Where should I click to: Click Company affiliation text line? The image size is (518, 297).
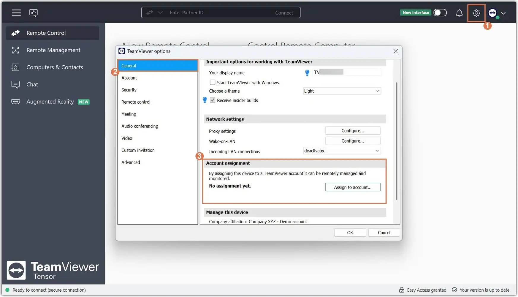[x=258, y=222]
